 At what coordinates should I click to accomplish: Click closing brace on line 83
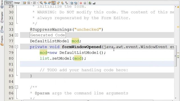[31, 76]
